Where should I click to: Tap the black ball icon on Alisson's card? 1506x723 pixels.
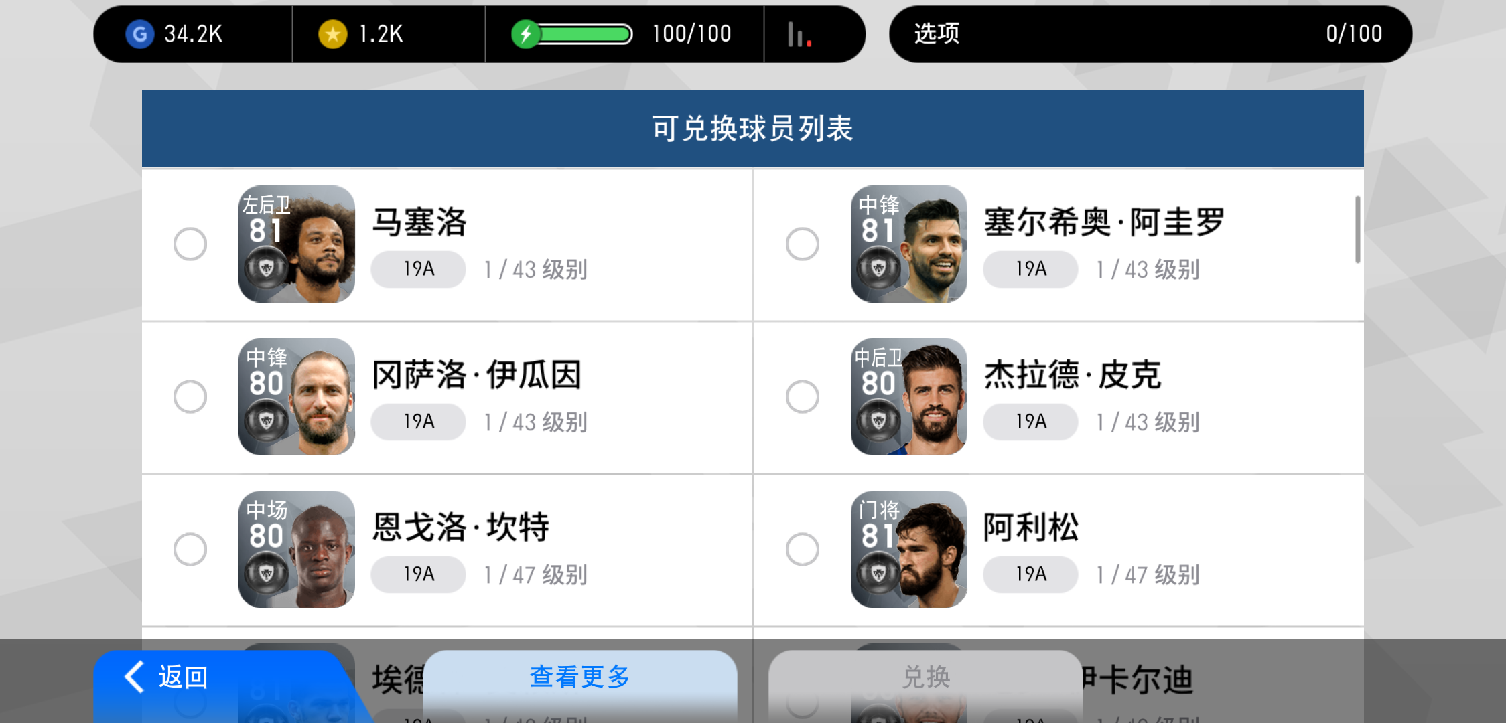pyautogui.click(x=878, y=574)
